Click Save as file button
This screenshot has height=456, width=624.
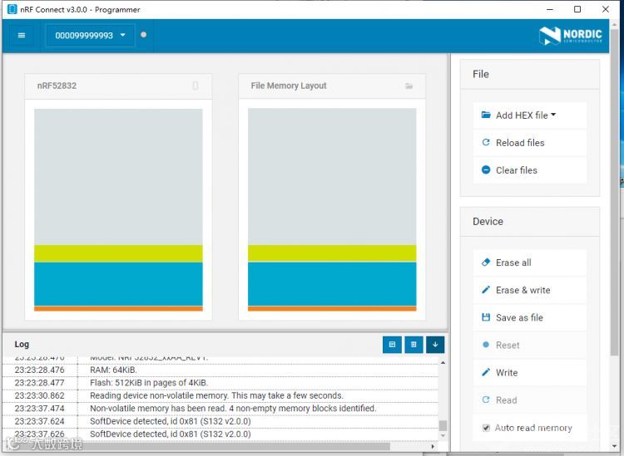pos(530,318)
